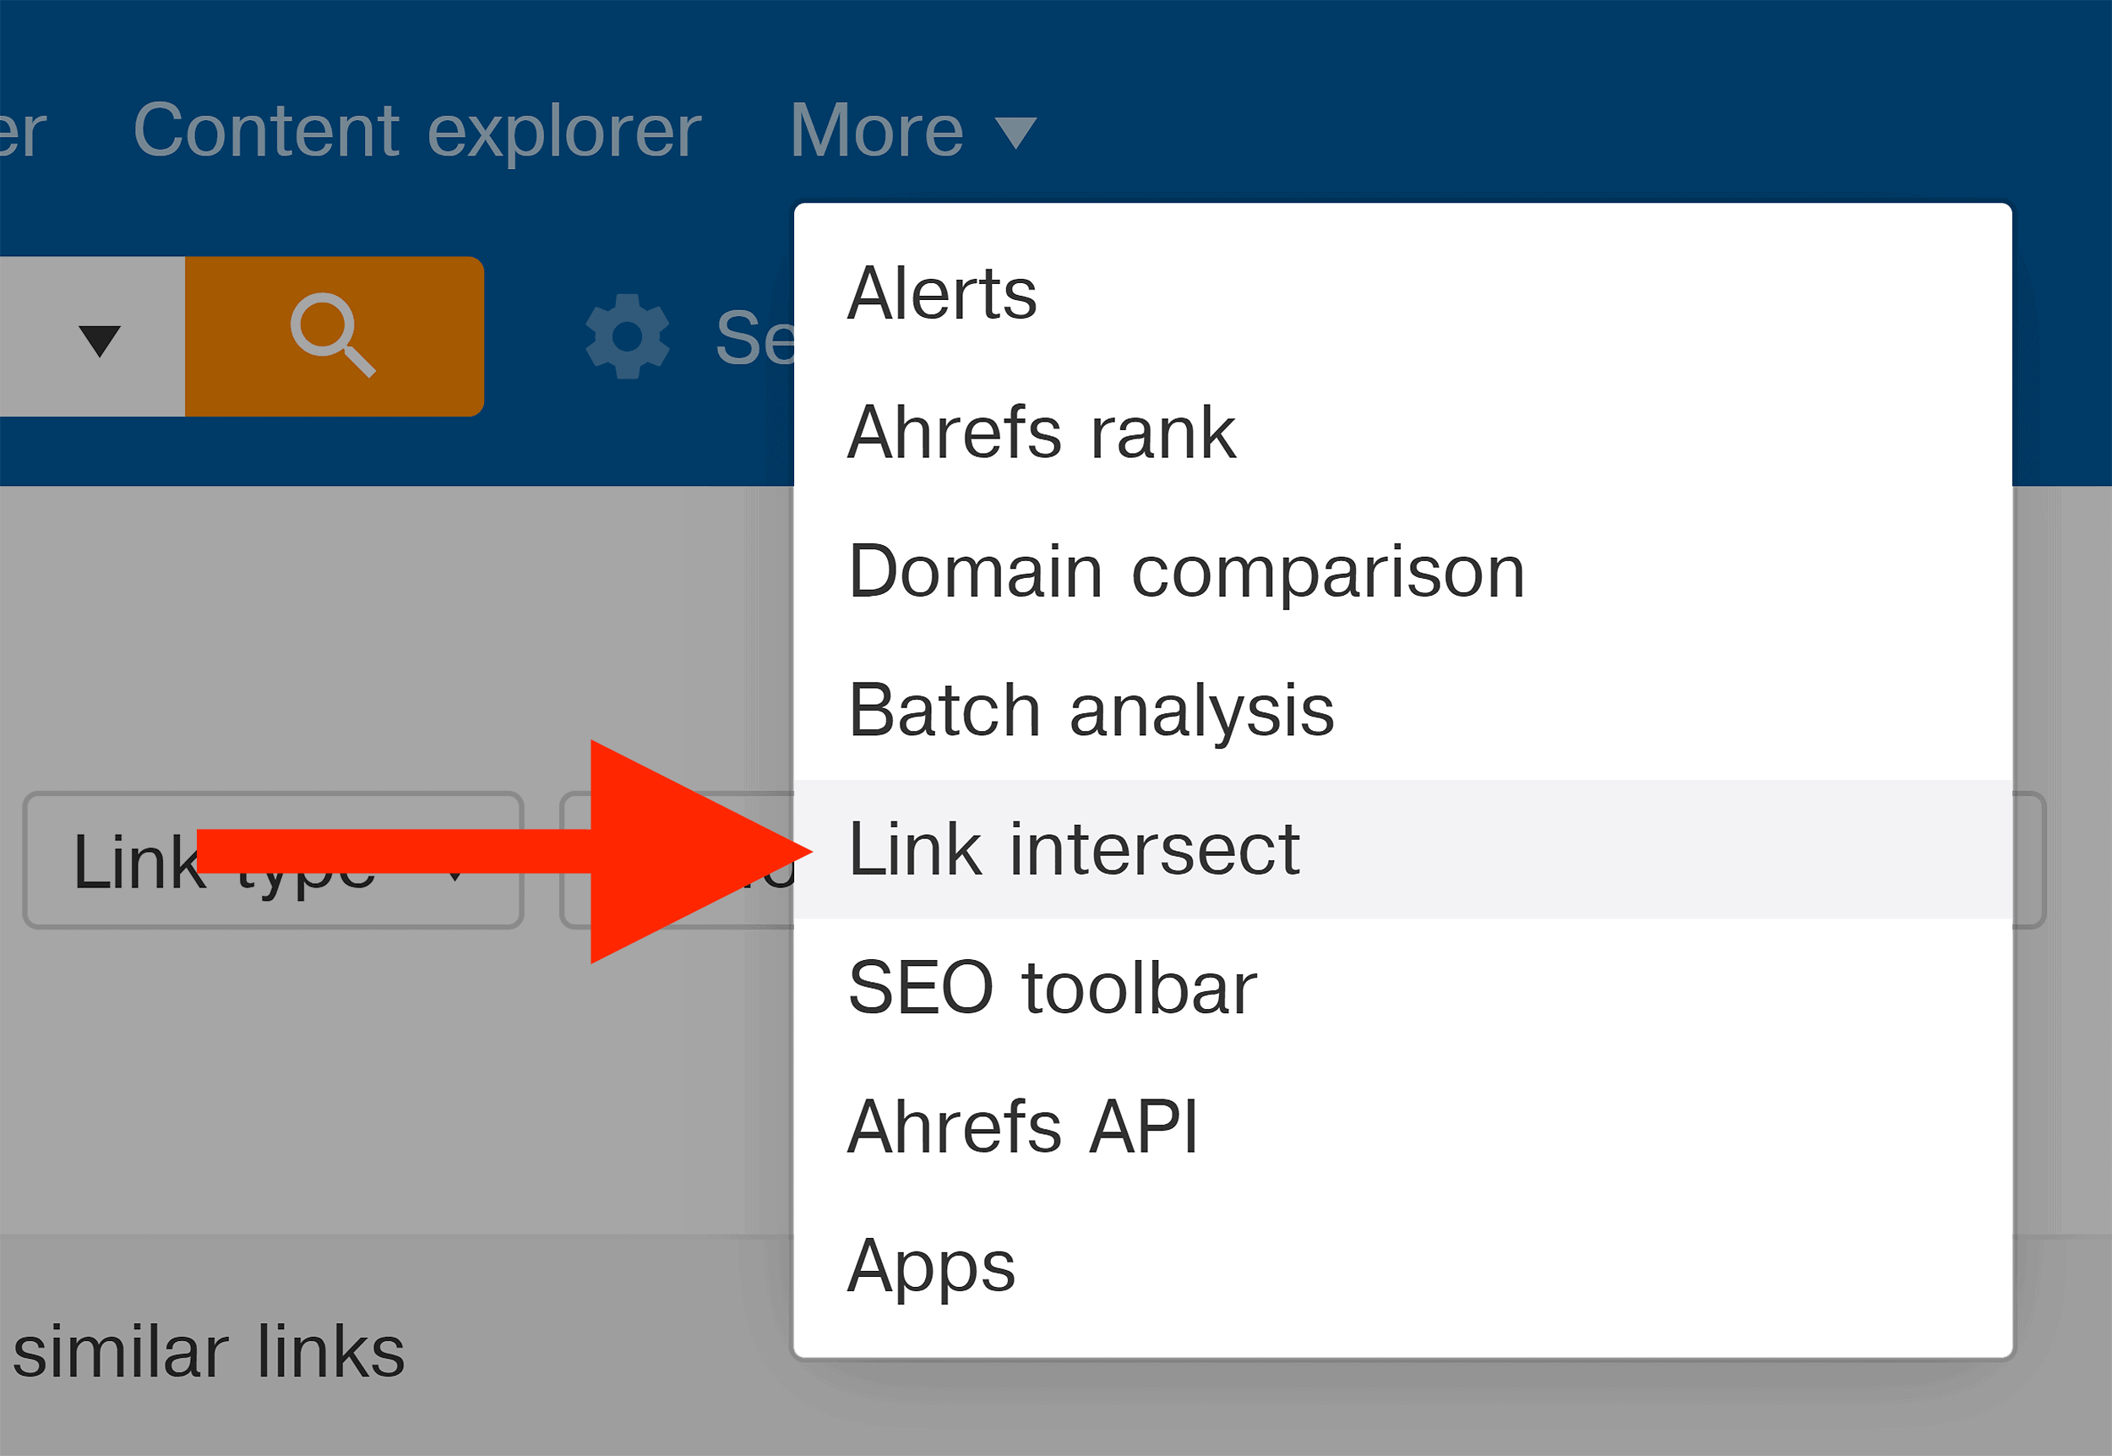Click the 'similar links' text
This screenshot has width=2112, height=1456.
point(209,1351)
